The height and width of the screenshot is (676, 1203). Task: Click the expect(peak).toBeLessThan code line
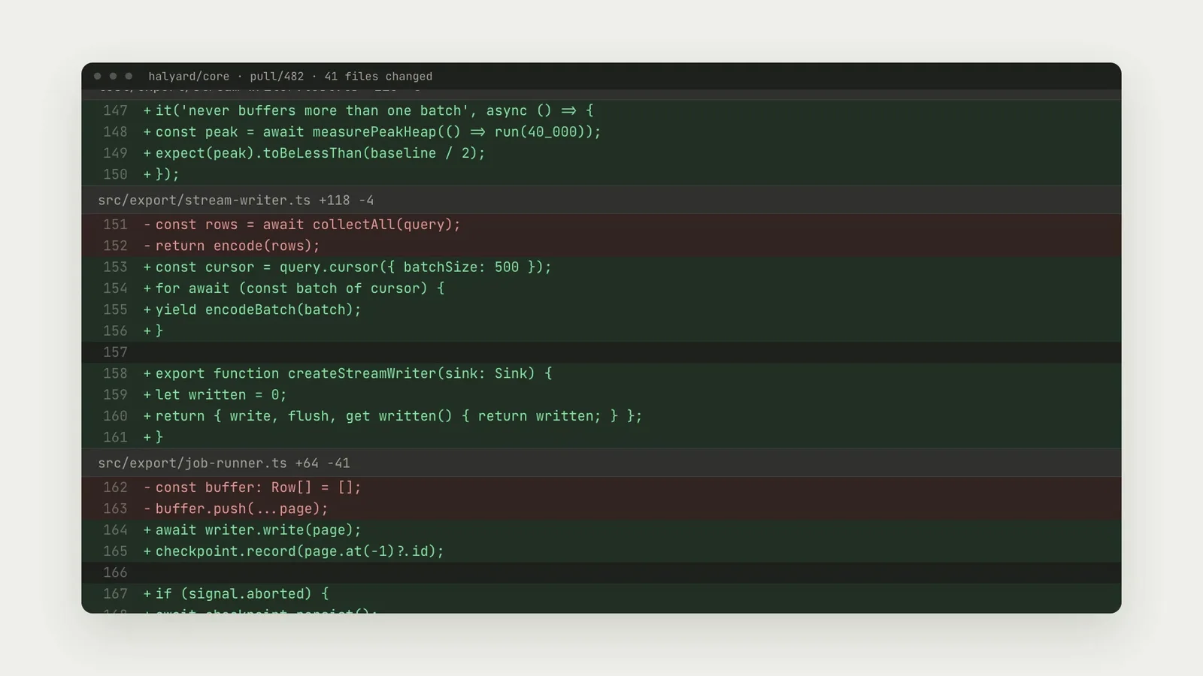click(x=601, y=153)
